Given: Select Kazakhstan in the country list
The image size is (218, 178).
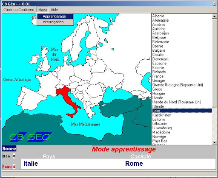Looking at the screenshot, I should (x=162, y=115).
